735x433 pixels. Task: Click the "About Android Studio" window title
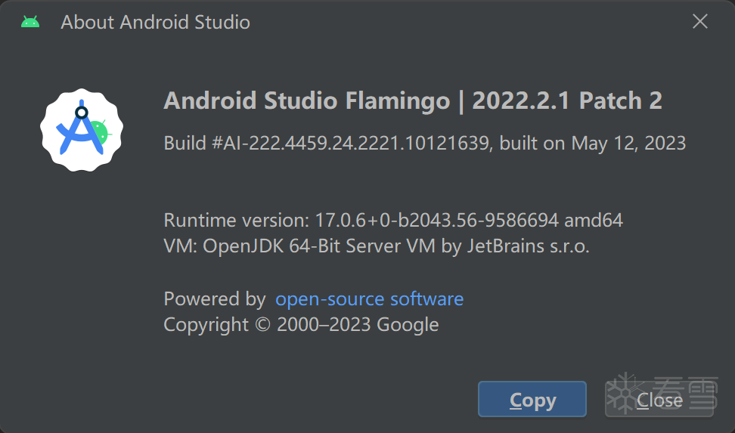click(155, 22)
